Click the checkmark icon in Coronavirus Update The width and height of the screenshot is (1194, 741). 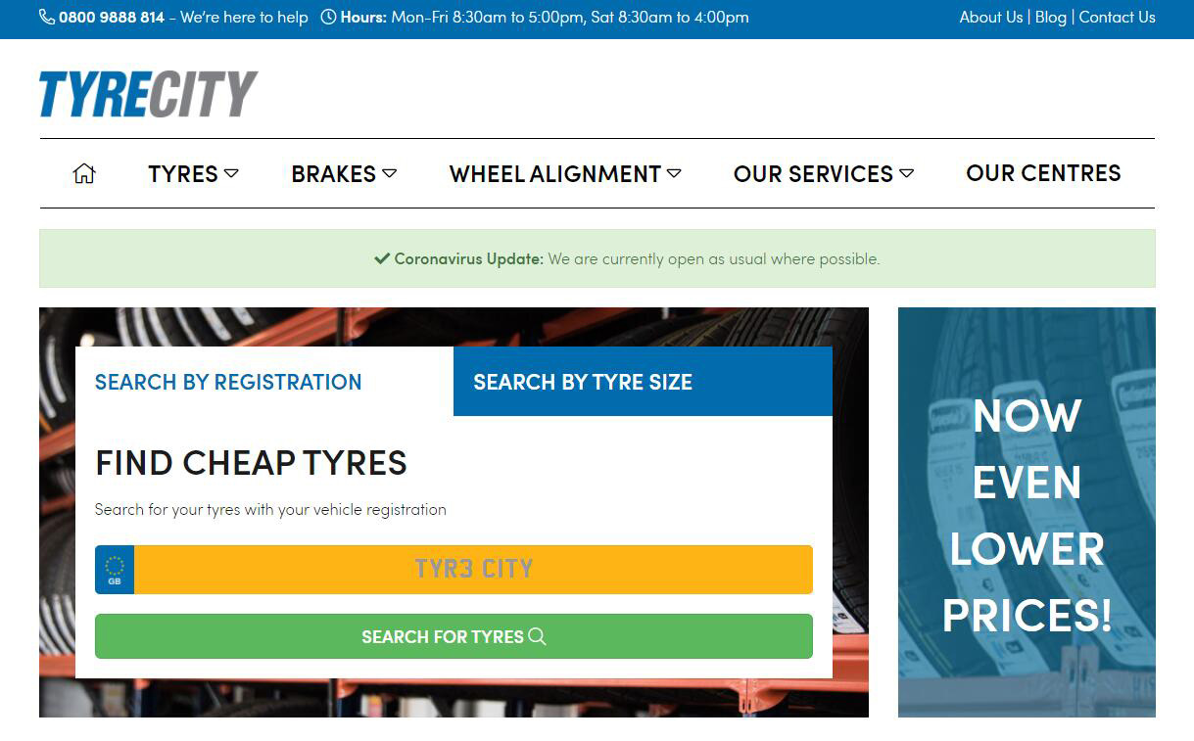[x=382, y=258]
